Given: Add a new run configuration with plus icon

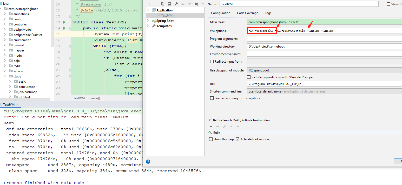Looking at the screenshot, I should tap(149, 4).
